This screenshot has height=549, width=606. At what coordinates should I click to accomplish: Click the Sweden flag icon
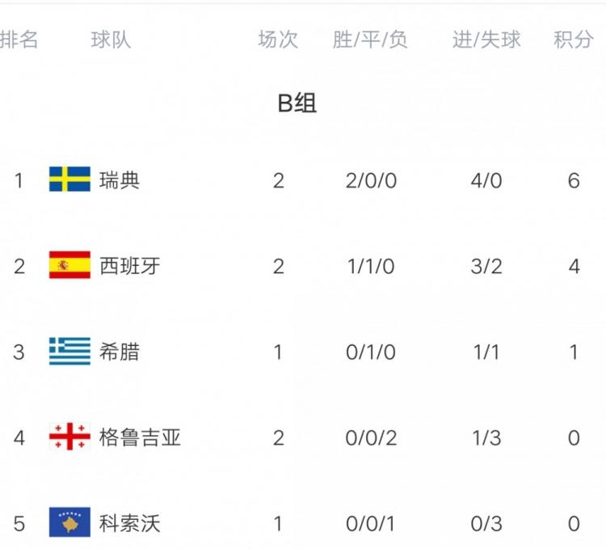point(69,179)
